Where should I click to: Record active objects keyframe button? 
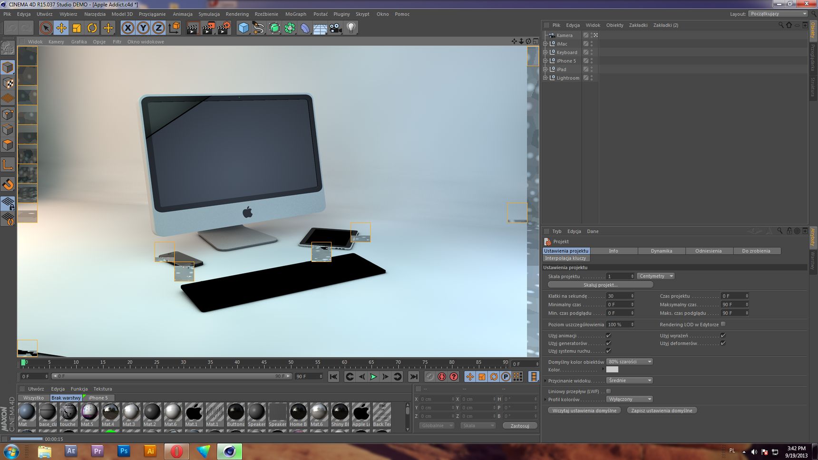(x=429, y=377)
